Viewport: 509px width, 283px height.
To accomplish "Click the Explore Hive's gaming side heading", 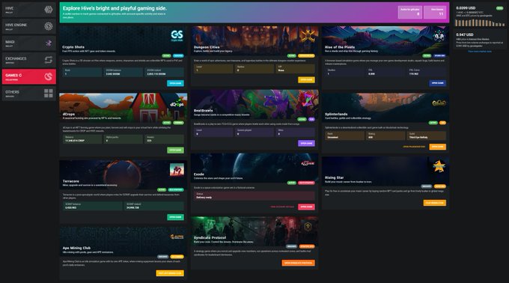I will tap(115, 8).
